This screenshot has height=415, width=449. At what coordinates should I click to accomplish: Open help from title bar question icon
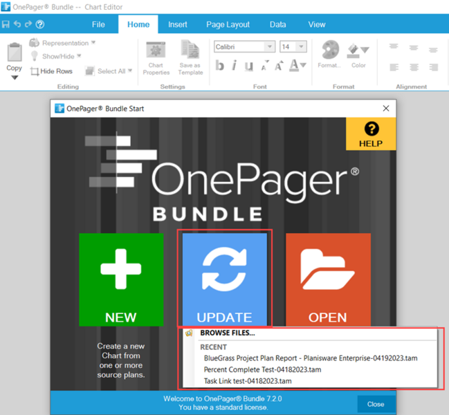point(40,24)
